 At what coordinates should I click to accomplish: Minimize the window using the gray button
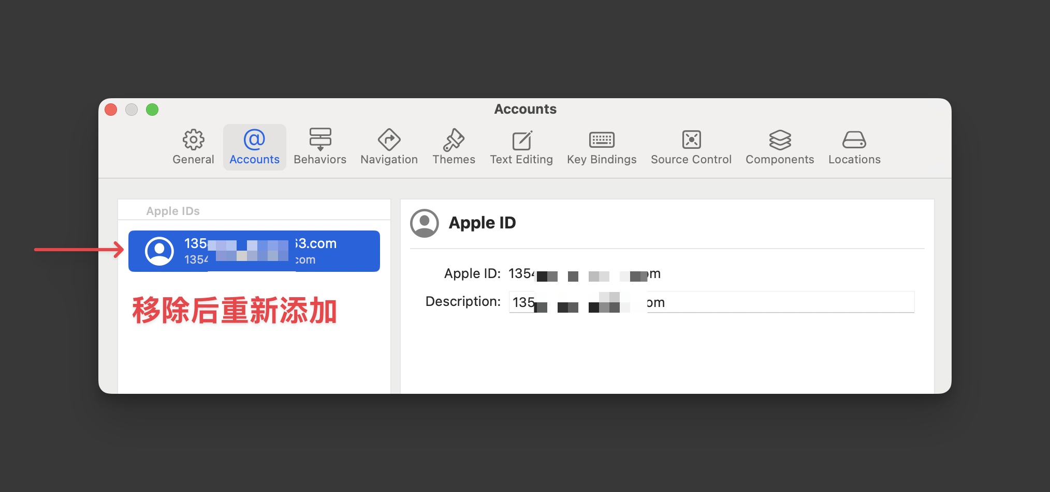pyautogui.click(x=132, y=110)
